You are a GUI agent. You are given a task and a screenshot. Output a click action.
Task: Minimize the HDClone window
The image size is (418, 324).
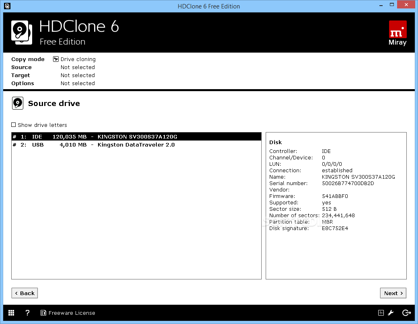(381, 5)
